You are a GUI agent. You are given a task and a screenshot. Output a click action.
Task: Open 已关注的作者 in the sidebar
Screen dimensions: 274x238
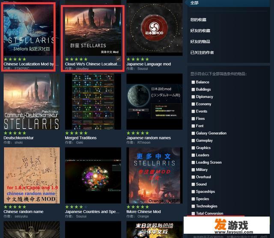tap(202, 52)
